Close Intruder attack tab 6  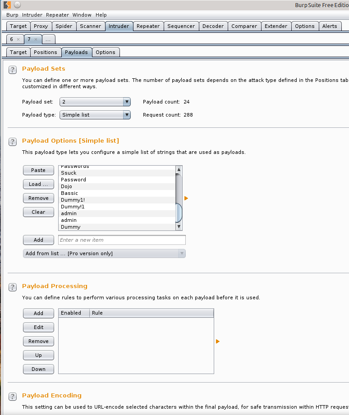pyautogui.click(x=18, y=39)
